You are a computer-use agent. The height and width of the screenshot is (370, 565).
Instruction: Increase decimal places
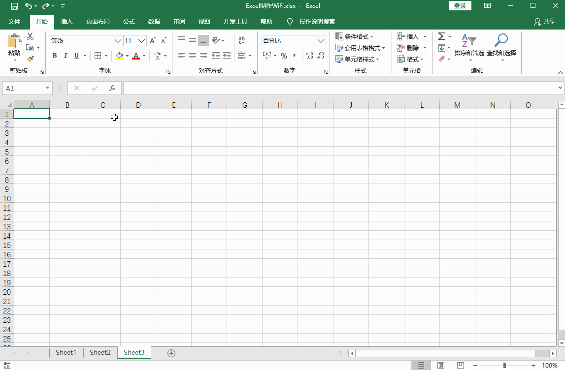309,56
